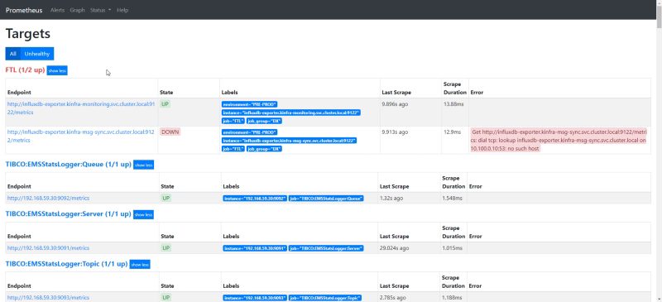662x302 pixels.
Task: Click the DOWN state badge
Action: tap(170, 132)
